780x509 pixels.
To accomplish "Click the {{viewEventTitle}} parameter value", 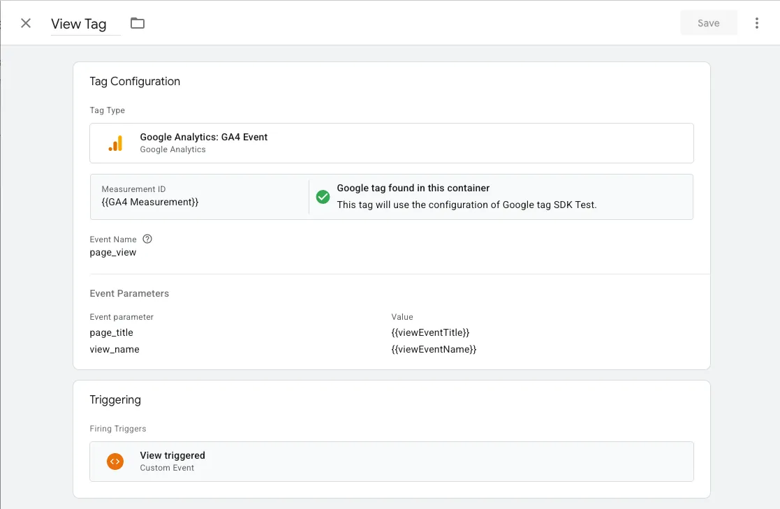I will 430,332.
